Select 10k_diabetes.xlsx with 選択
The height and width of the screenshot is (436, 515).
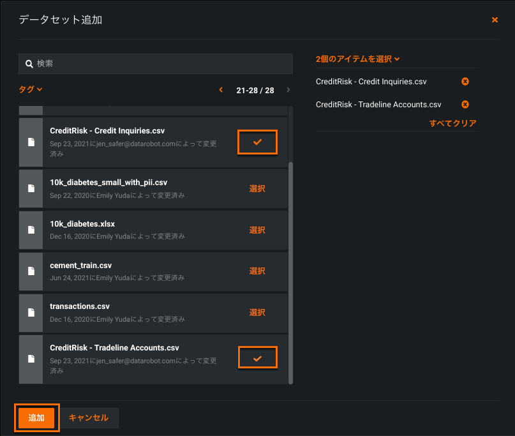[x=257, y=230]
